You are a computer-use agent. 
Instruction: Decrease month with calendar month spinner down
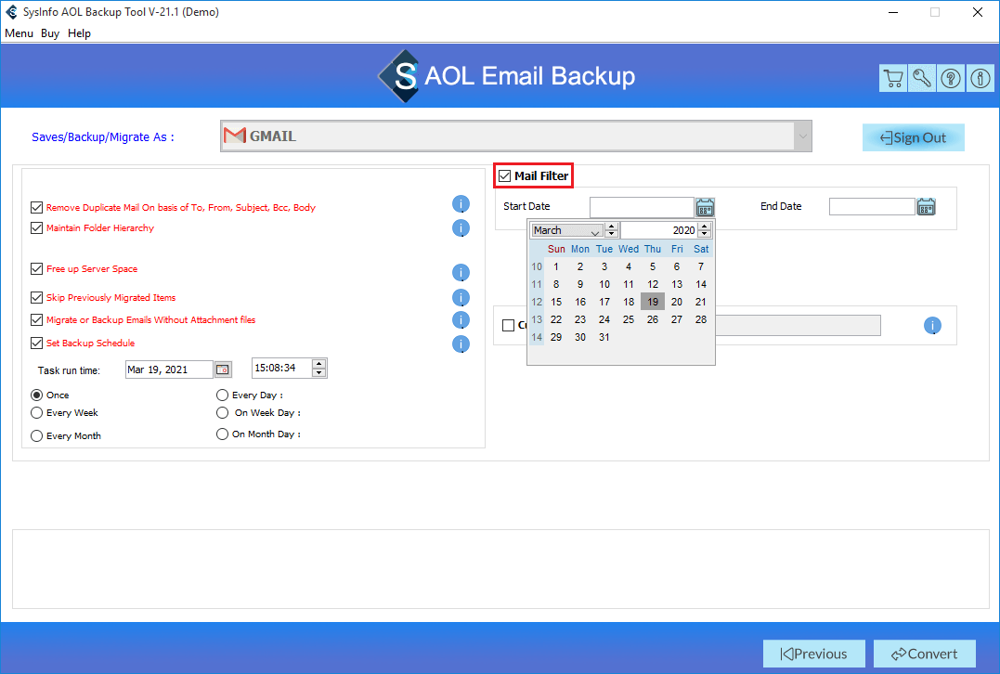tap(612, 234)
